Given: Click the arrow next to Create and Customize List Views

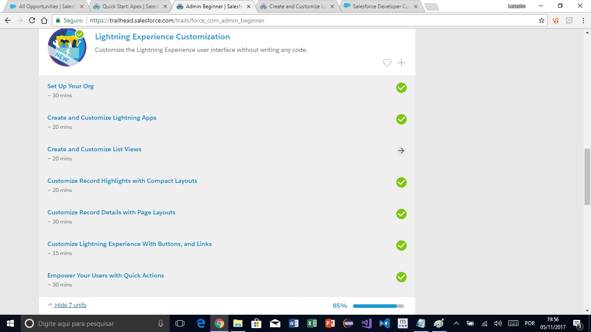Looking at the screenshot, I should pyautogui.click(x=401, y=151).
